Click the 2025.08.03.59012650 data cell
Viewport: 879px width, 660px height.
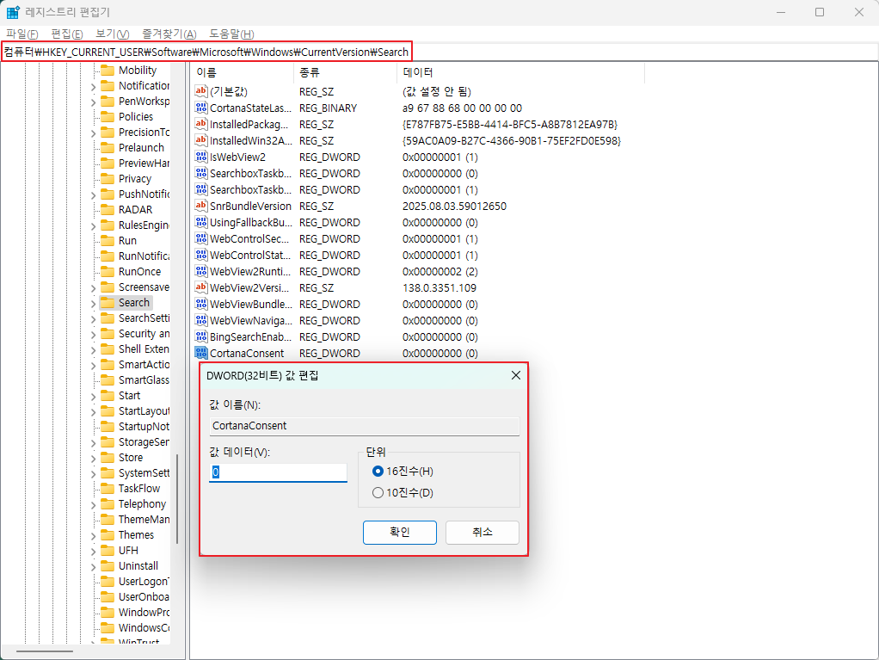coord(455,207)
